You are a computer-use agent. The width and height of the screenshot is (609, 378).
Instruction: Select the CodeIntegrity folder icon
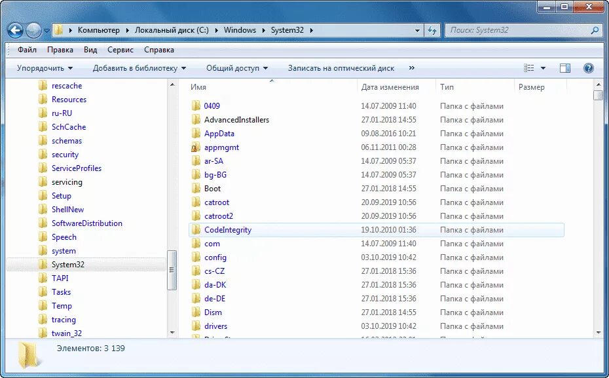coord(196,229)
